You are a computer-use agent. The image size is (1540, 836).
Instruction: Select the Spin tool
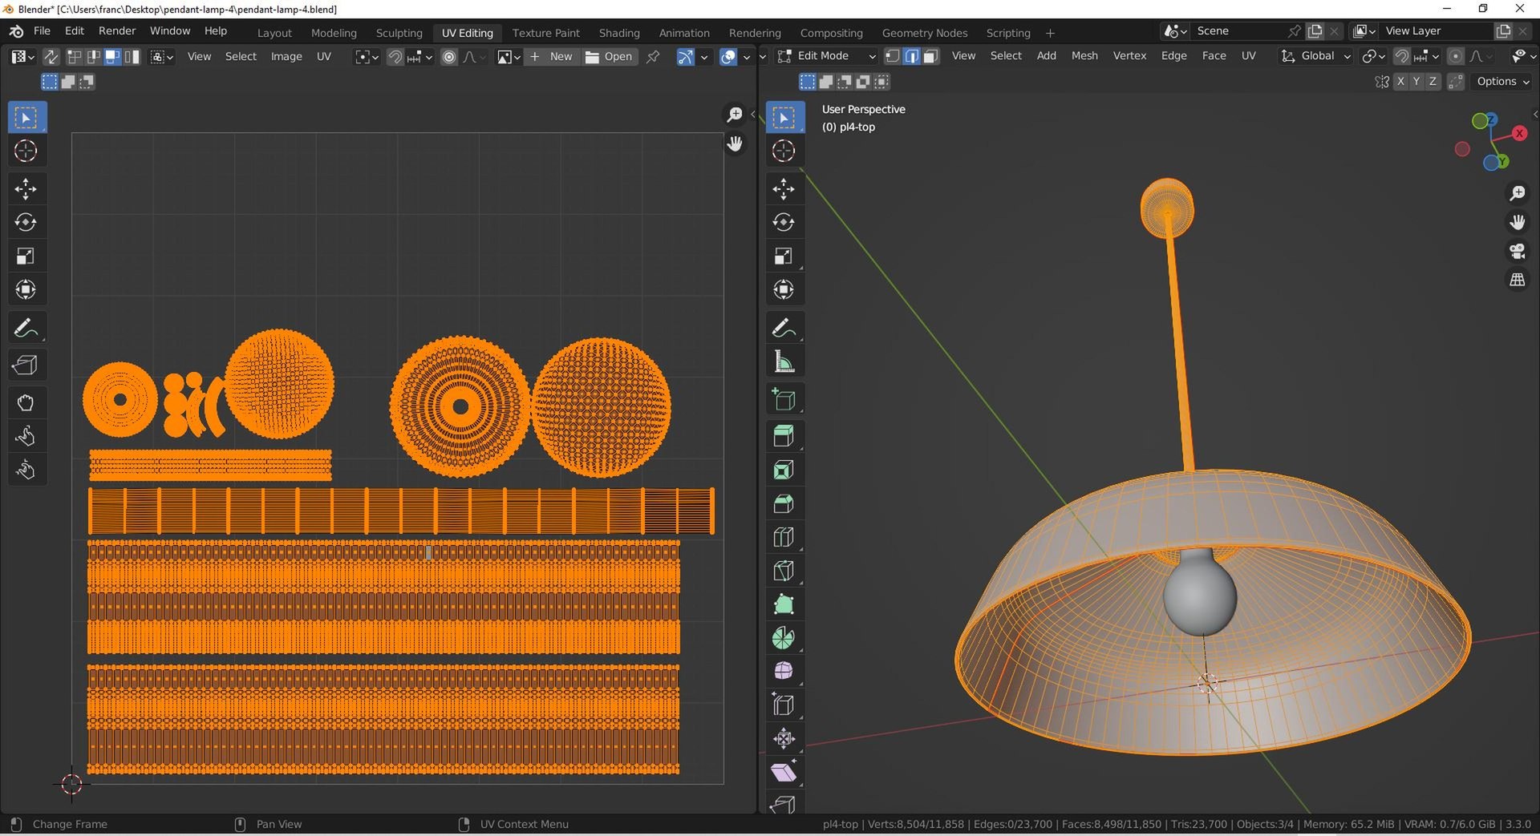coord(784,638)
